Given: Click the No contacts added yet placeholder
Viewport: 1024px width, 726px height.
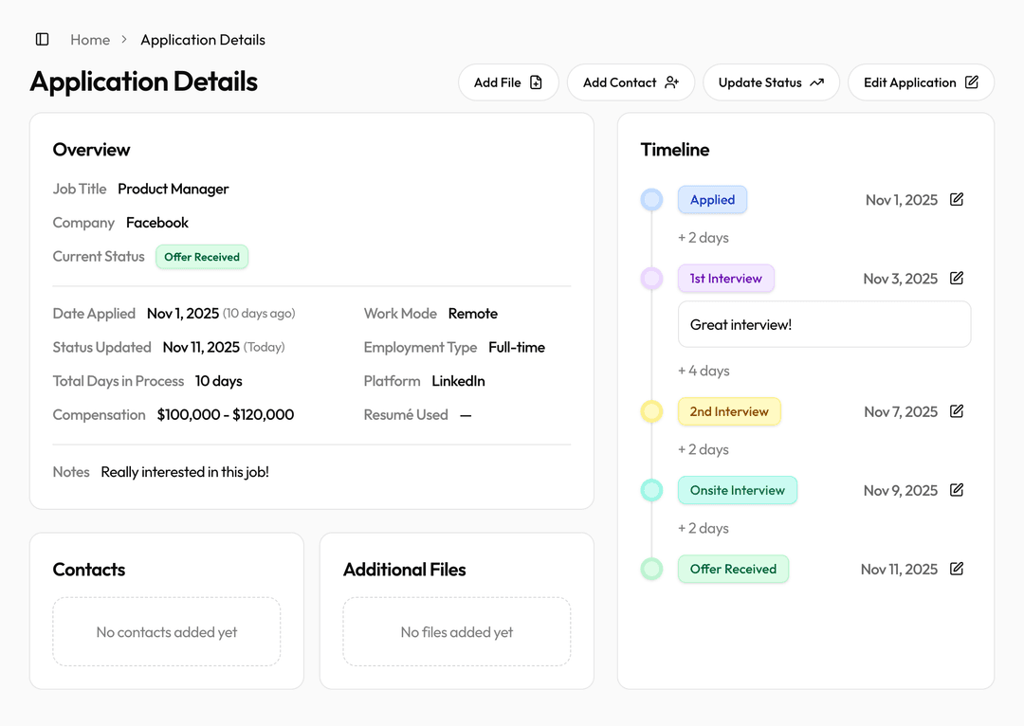Looking at the screenshot, I should (x=166, y=631).
